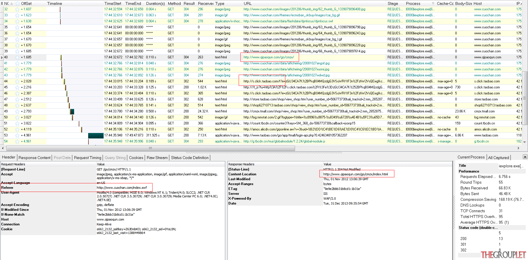Click the horizontal scrollbar thumb of the request grid

coord(151,148)
